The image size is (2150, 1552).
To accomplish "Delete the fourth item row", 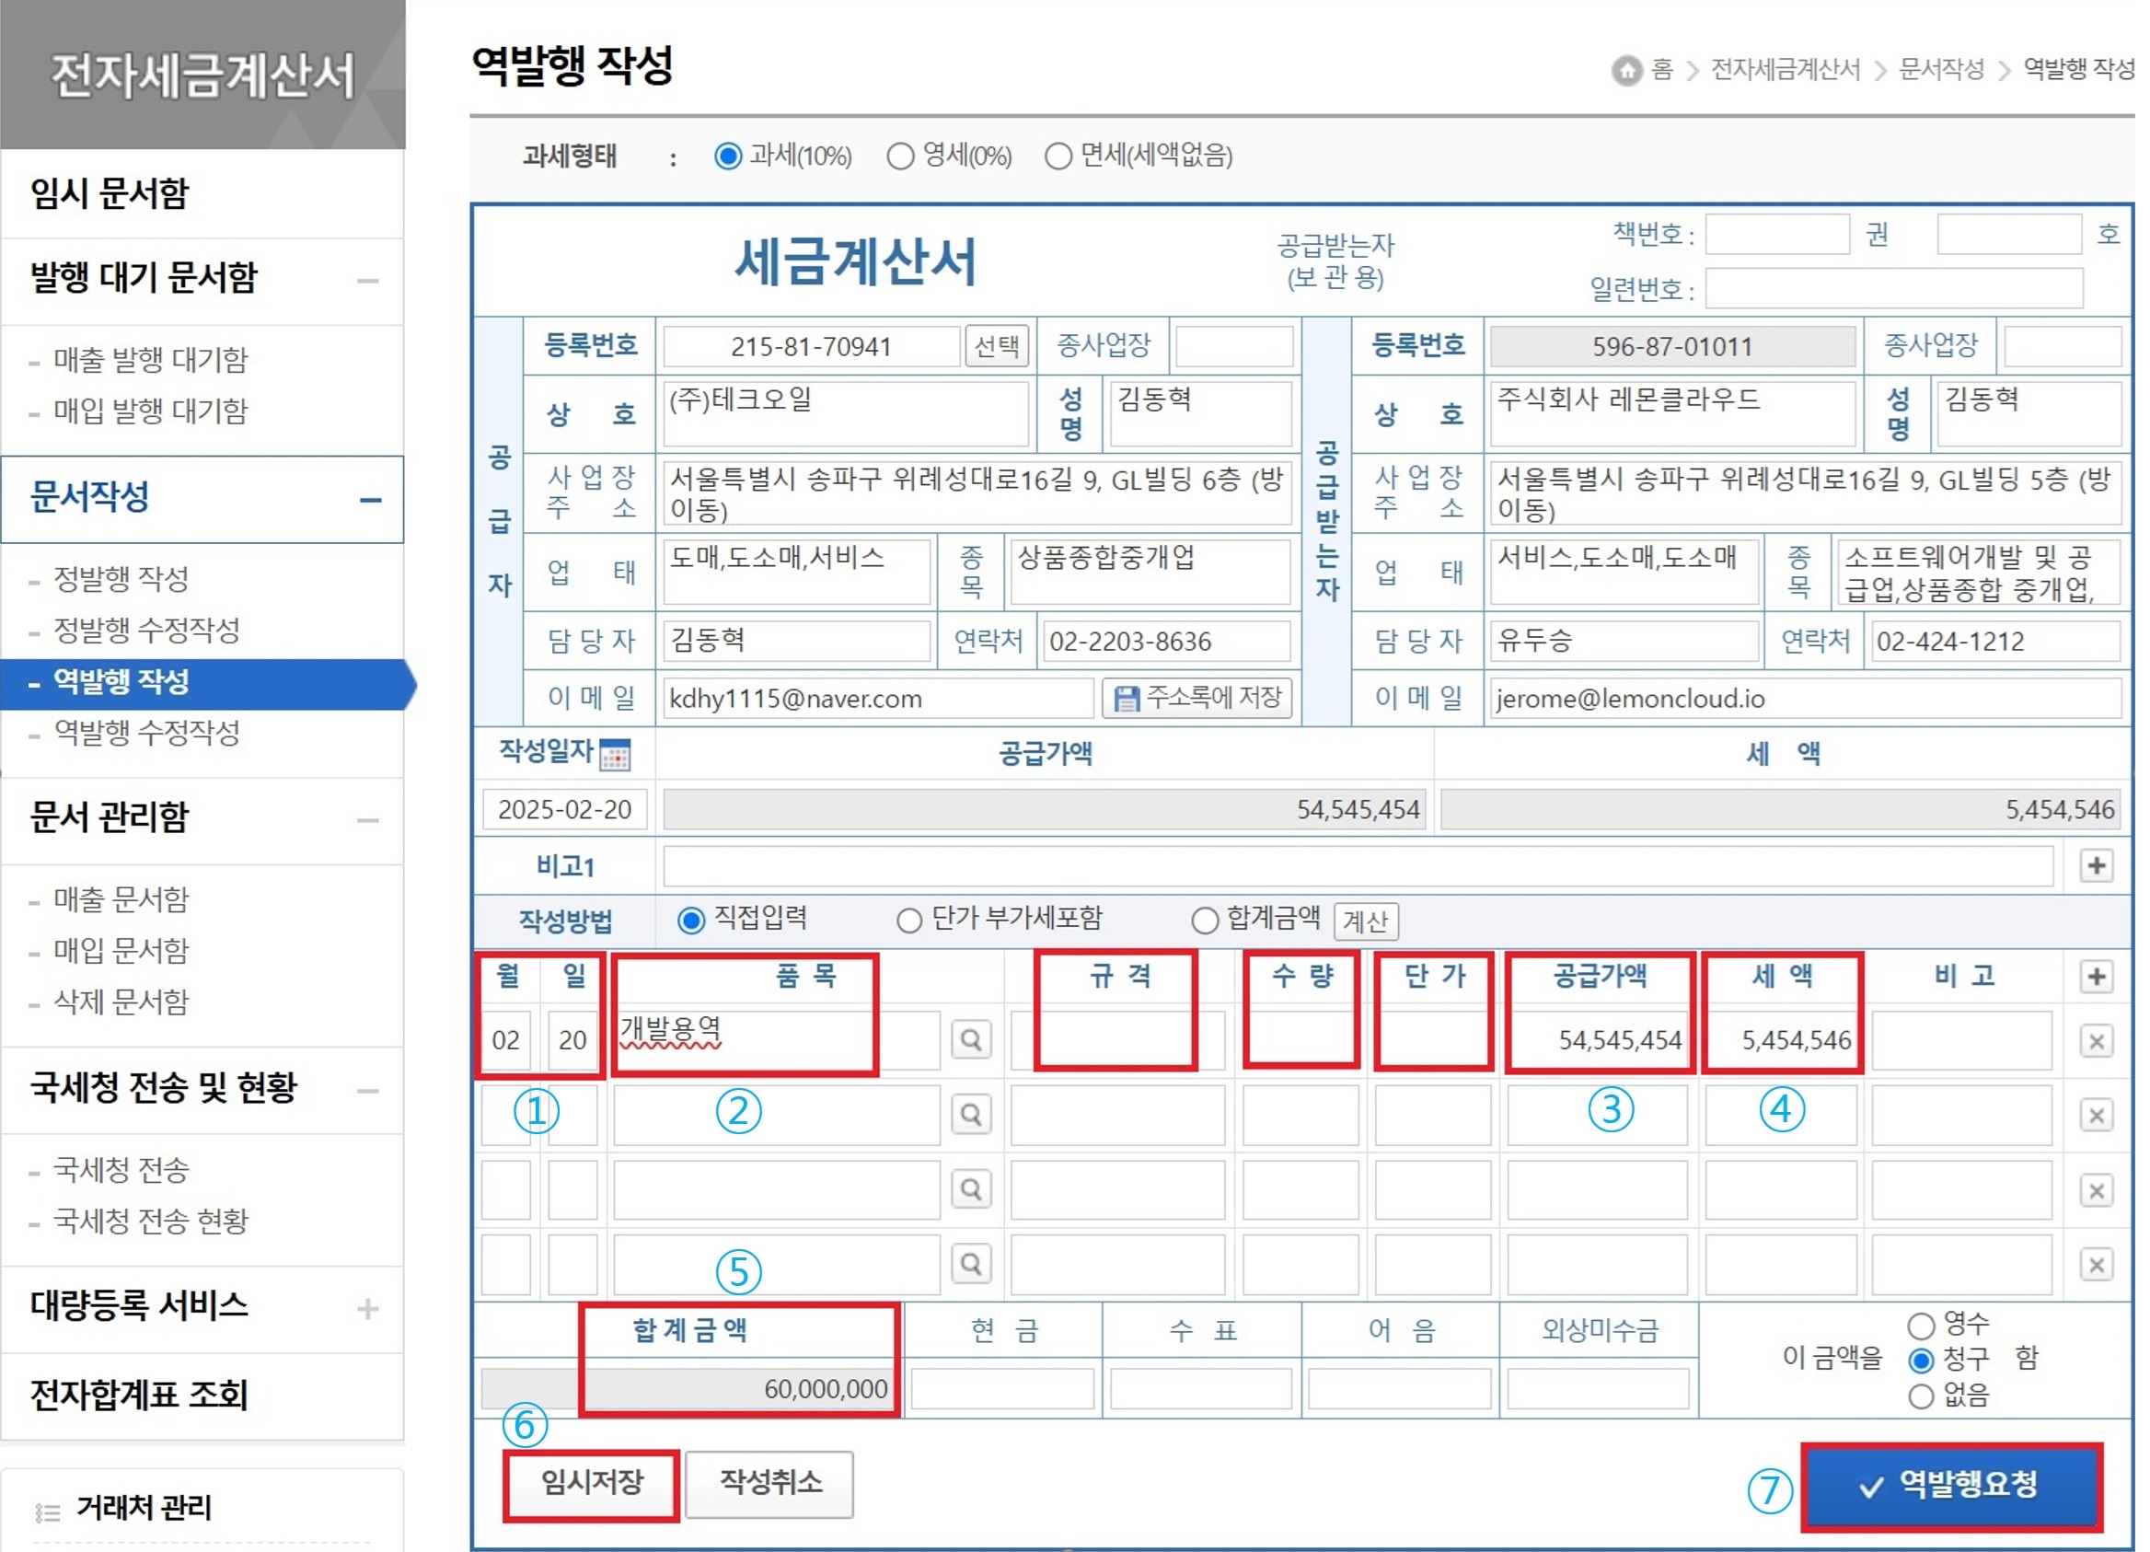I will tap(2097, 1265).
